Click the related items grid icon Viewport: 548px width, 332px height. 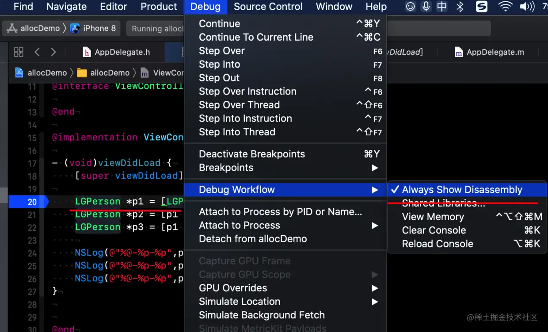(19, 52)
